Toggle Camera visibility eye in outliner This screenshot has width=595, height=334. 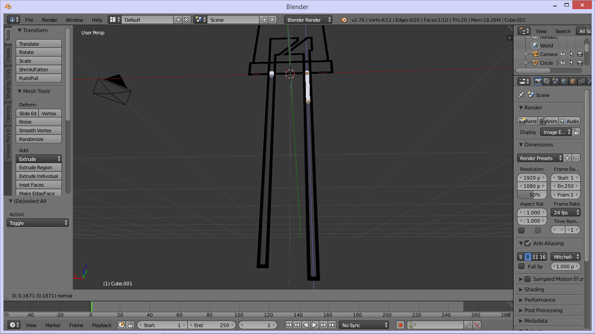(x=563, y=54)
